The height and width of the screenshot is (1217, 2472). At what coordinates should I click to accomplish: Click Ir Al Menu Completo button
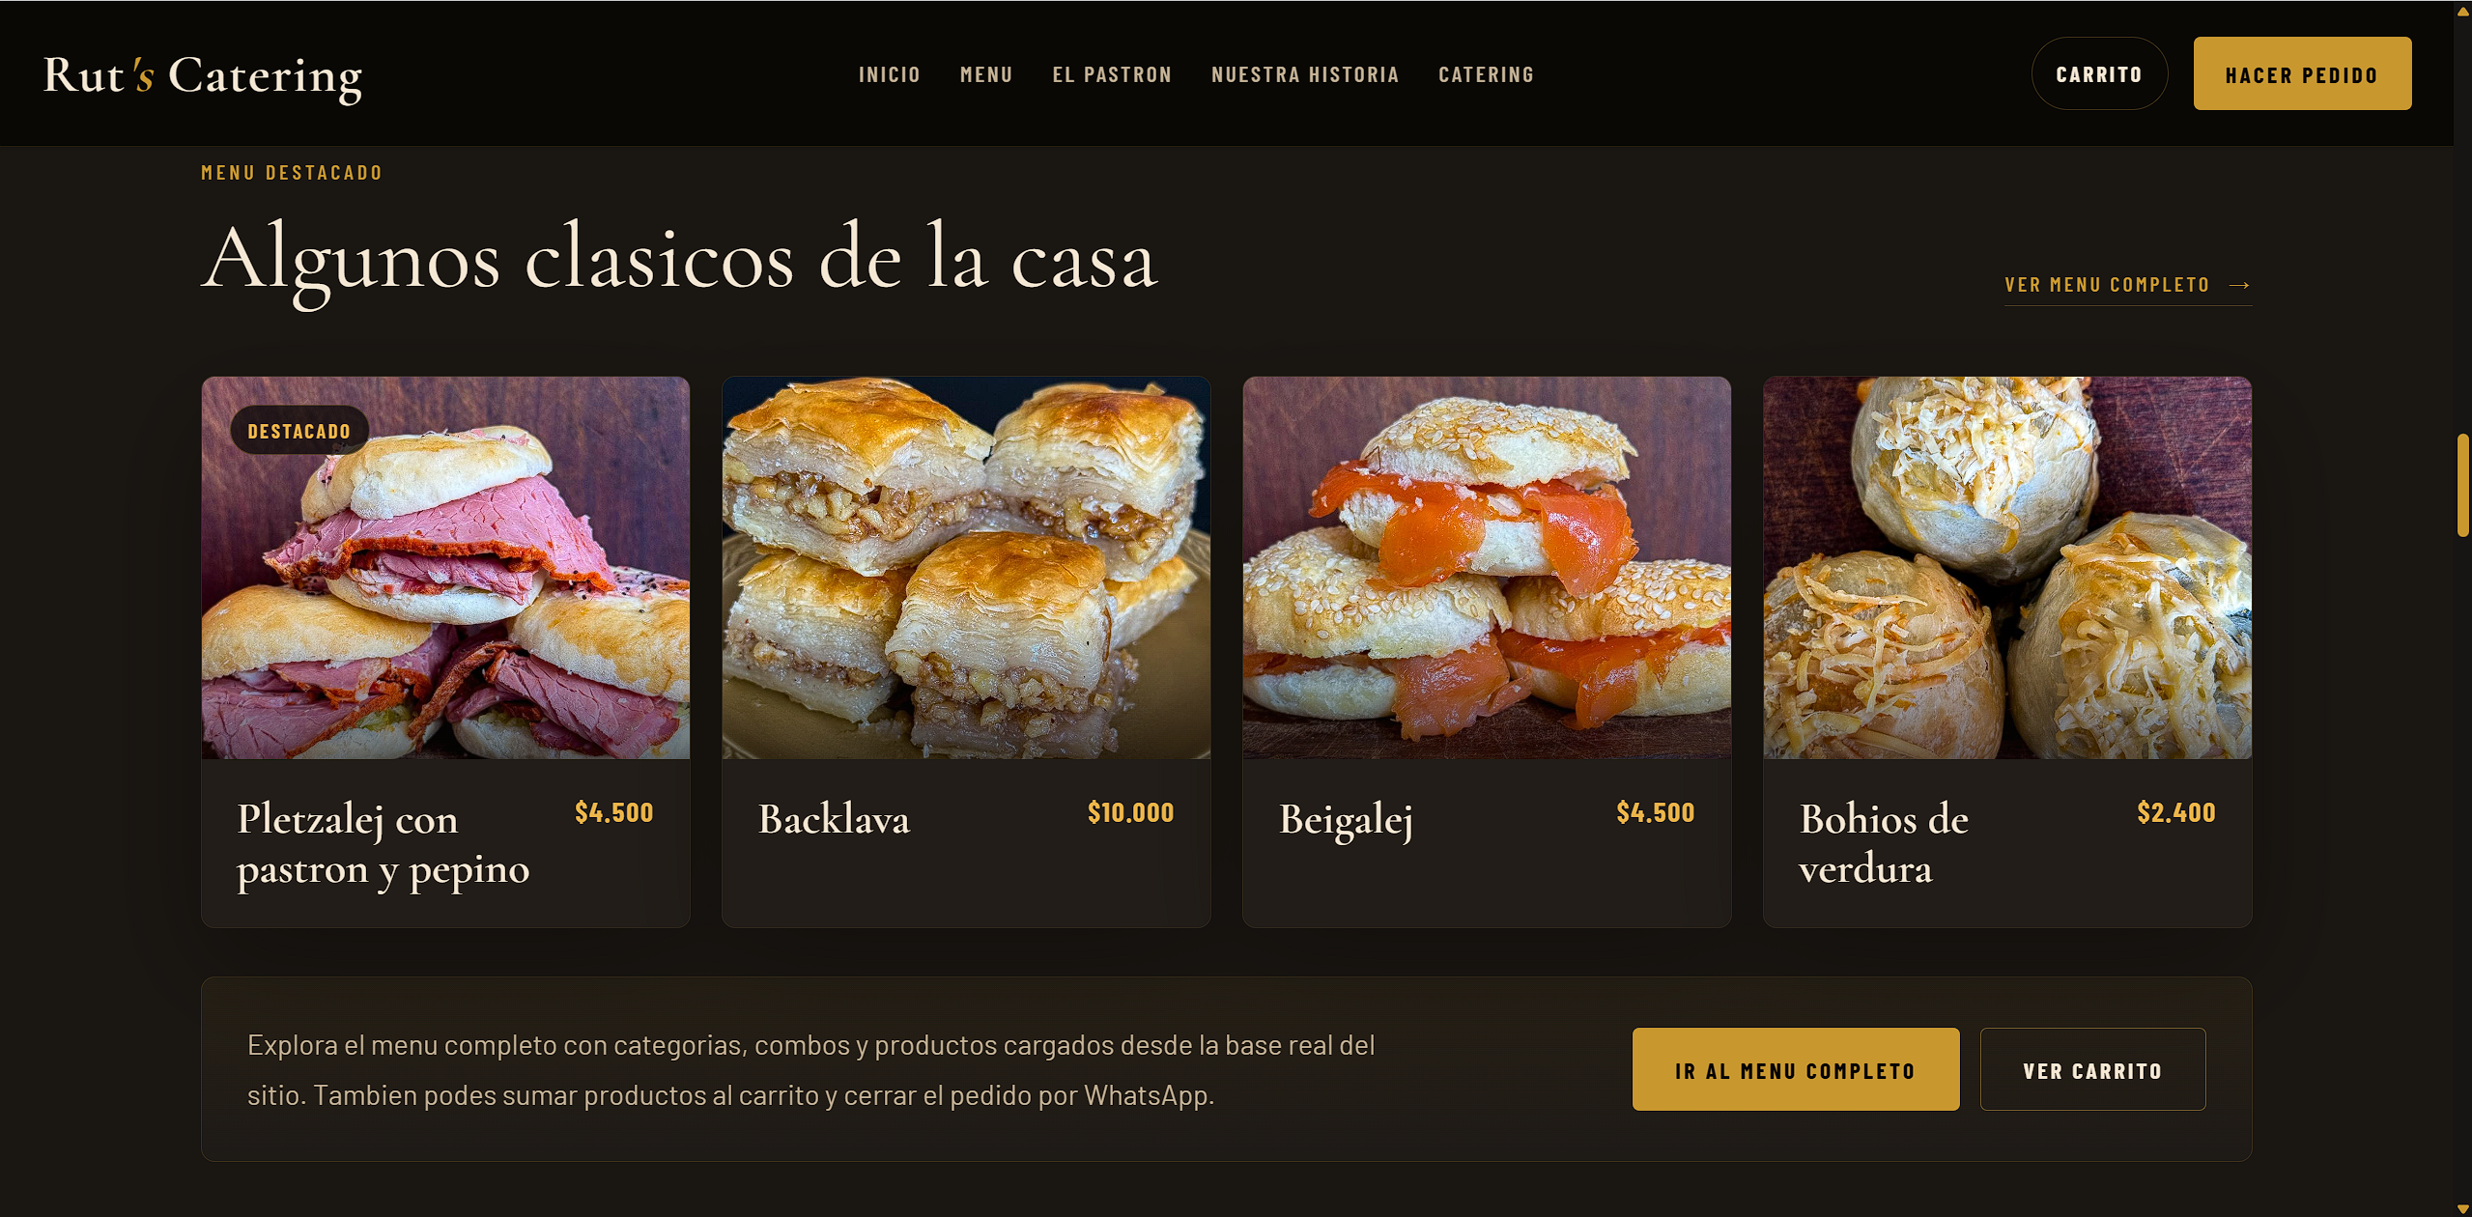coord(1796,1069)
